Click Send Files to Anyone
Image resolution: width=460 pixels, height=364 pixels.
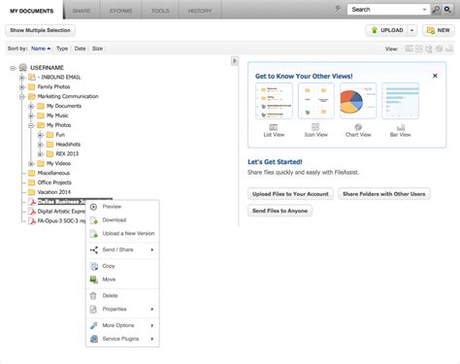click(x=279, y=211)
